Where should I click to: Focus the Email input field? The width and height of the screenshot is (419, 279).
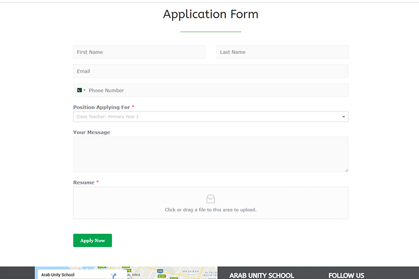211,71
